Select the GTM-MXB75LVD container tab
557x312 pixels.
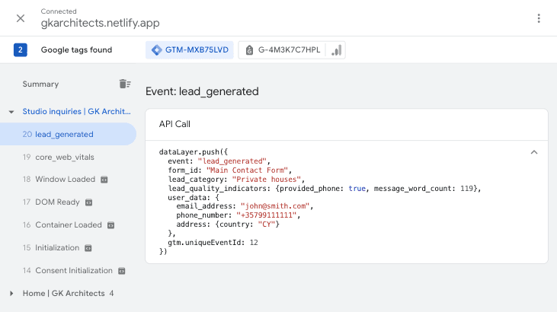(189, 49)
